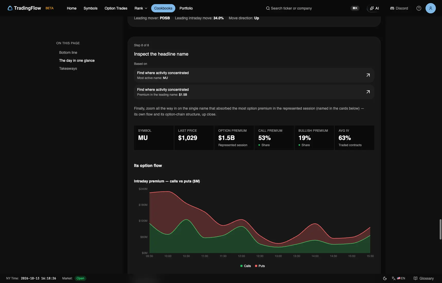Image resolution: width=442 pixels, height=283 pixels.
Task: Click the '53%' call premium value
Action: coord(264,138)
